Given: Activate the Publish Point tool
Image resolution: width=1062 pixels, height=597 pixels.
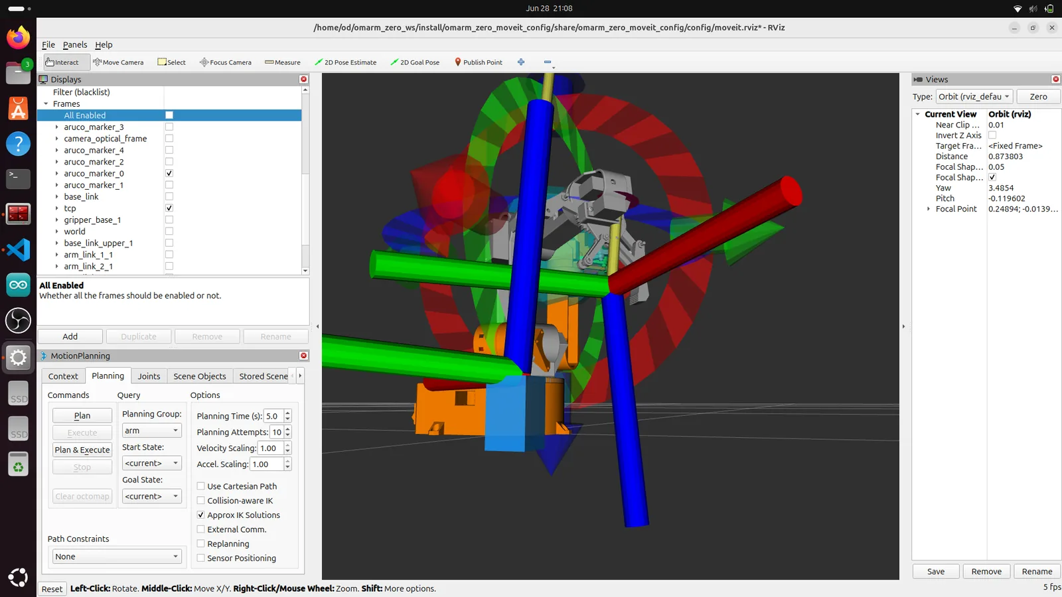Looking at the screenshot, I should tap(478, 62).
